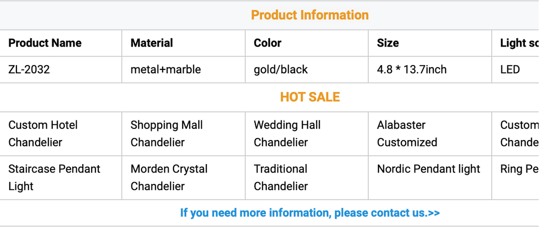Click the Material column header
This screenshot has height=227, width=542.
(x=152, y=43)
